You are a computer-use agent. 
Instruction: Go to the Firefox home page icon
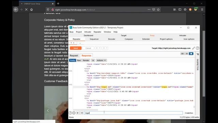[x=32, y=10]
